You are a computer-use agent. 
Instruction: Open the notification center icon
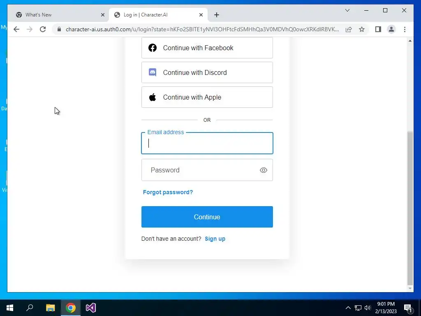point(408,308)
